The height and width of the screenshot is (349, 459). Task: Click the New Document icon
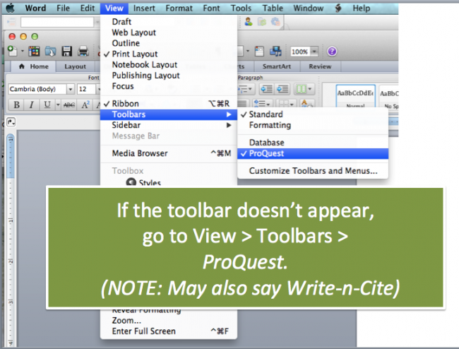point(12,52)
